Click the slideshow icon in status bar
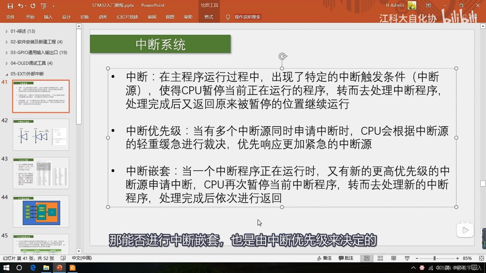This screenshot has height=273, width=486. click(x=407, y=258)
